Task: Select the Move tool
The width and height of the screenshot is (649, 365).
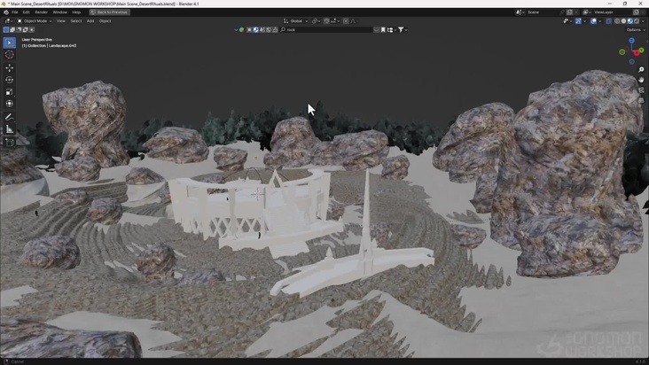Action: tap(9, 68)
